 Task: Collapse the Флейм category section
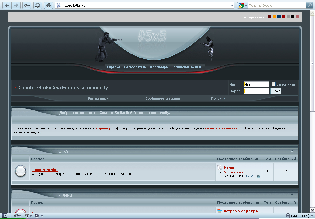[x=292, y=195]
